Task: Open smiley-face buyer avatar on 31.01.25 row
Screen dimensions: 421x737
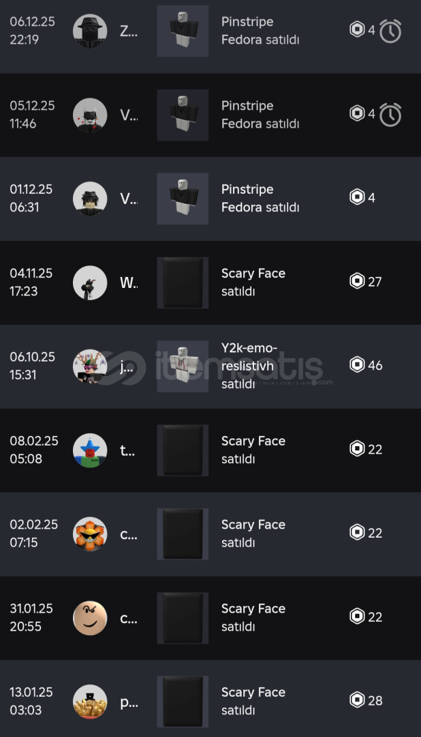Action: (x=90, y=618)
